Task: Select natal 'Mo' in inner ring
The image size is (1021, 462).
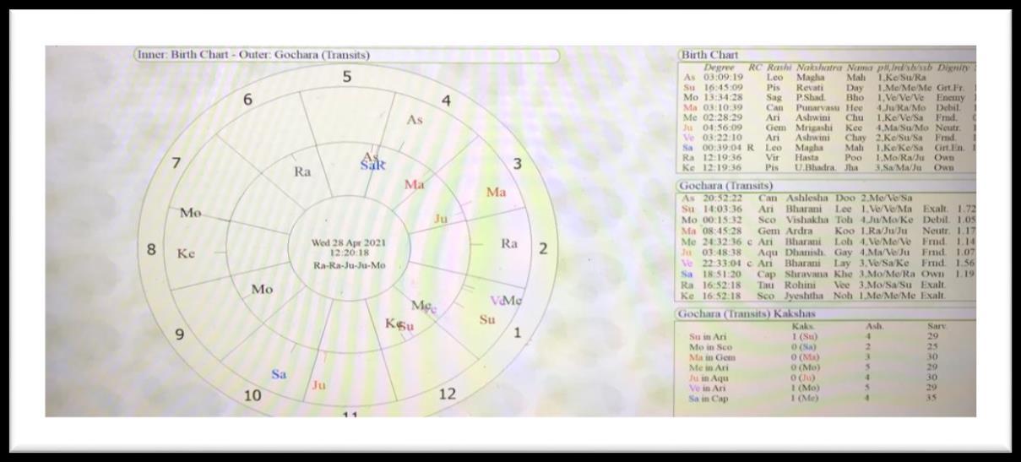Action: click(262, 290)
